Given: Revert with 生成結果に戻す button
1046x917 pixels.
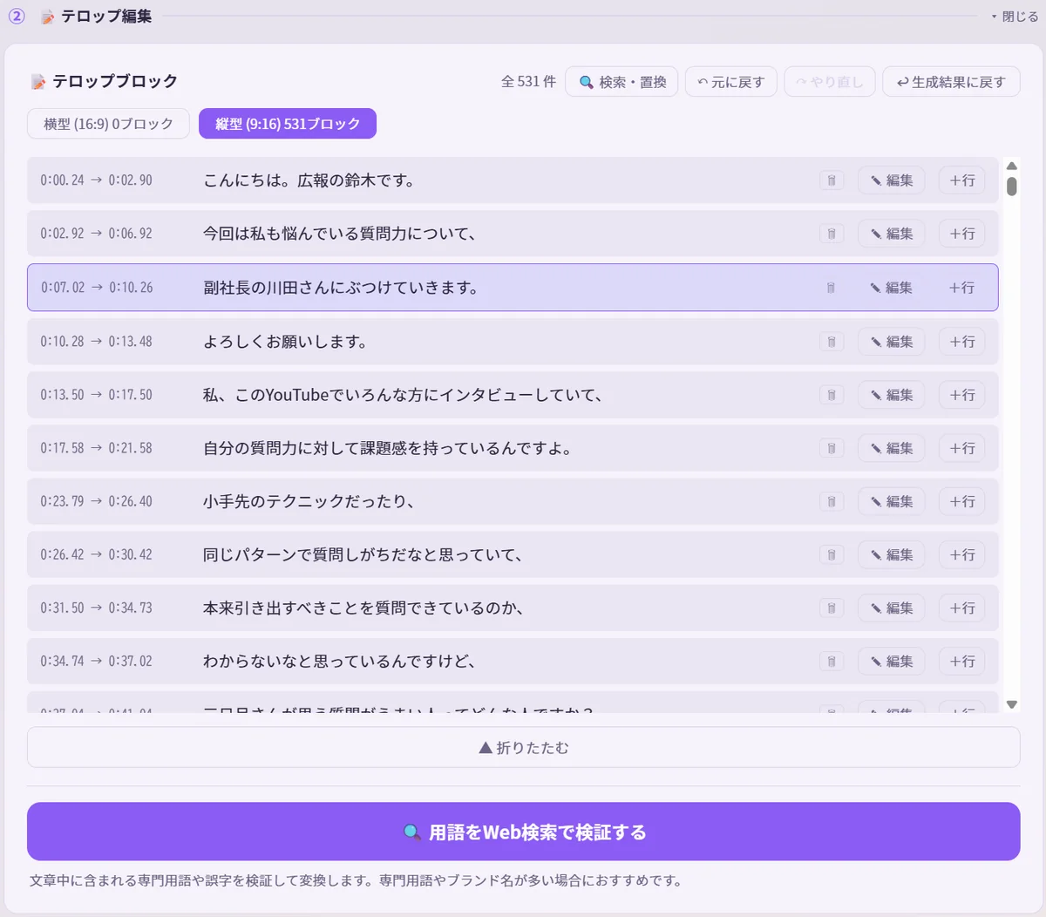Looking at the screenshot, I should pyautogui.click(x=951, y=82).
